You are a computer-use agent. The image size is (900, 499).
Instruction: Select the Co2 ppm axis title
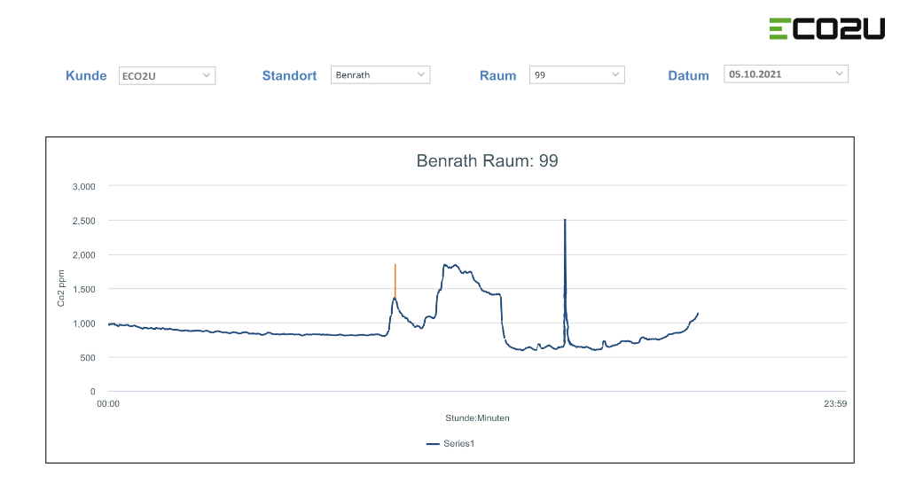click(61, 289)
